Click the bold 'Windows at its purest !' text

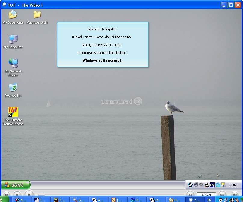(x=102, y=60)
